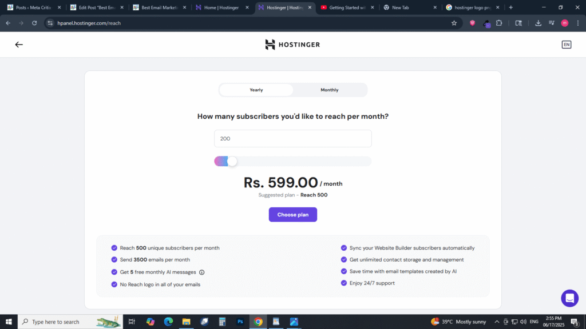Open Photoshop from the taskbar
The width and height of the screenshot is (586, 329).
click(x=240, y=322)
